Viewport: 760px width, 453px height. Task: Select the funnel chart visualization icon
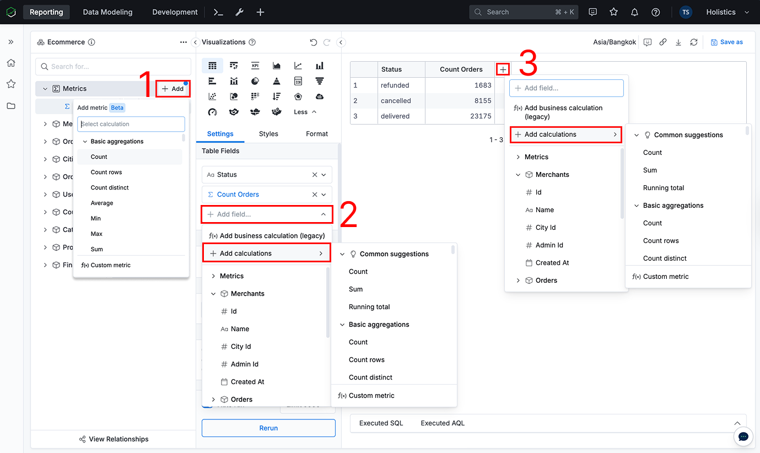[x=320, y=81]
